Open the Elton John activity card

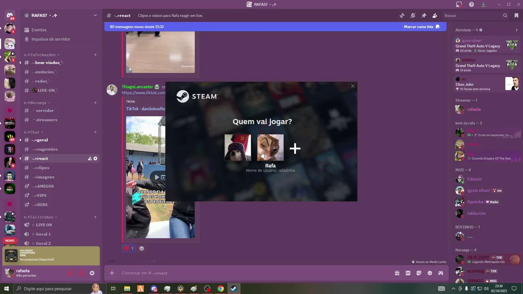(487, 84)
